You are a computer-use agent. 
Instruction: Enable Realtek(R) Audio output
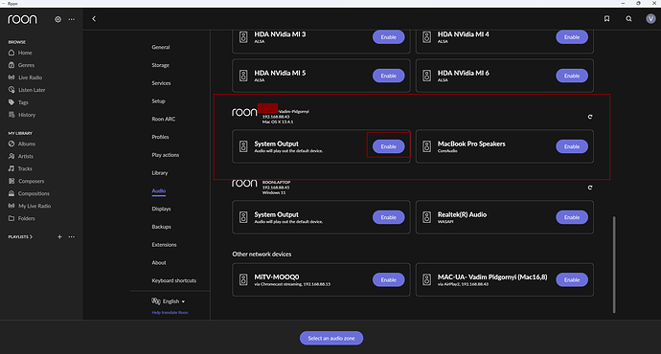click(x=572, y=217)
